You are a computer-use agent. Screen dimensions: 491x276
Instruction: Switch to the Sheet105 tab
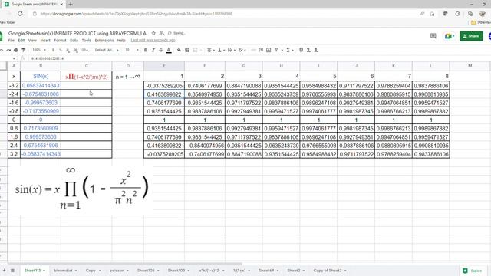point(148,271)
